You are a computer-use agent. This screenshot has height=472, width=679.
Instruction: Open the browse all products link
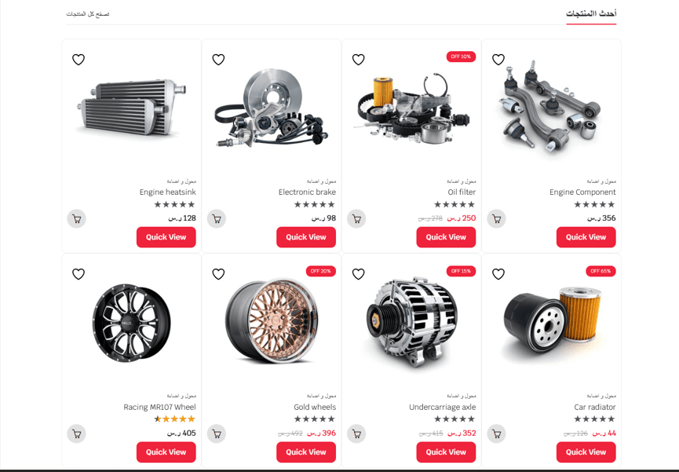point(88,14)
